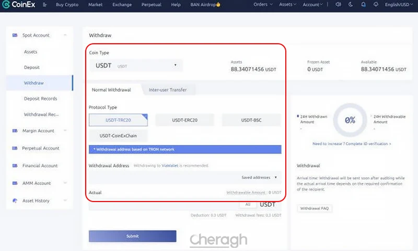Click the Frozen Asset 0 USDT value
The height and width of the screenshot is (251, 418).
click(315, 69)
